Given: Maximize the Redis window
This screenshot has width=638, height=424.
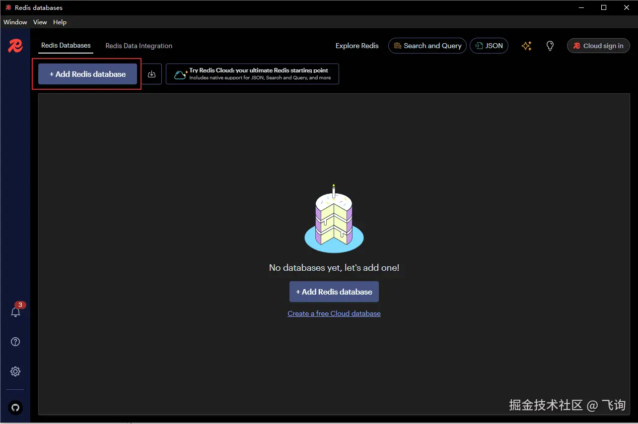Looking at the screenshot, I should [x=604, y=7].
